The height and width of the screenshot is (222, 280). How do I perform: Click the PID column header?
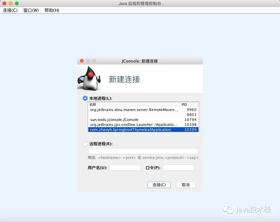click(x=190, y=104)
